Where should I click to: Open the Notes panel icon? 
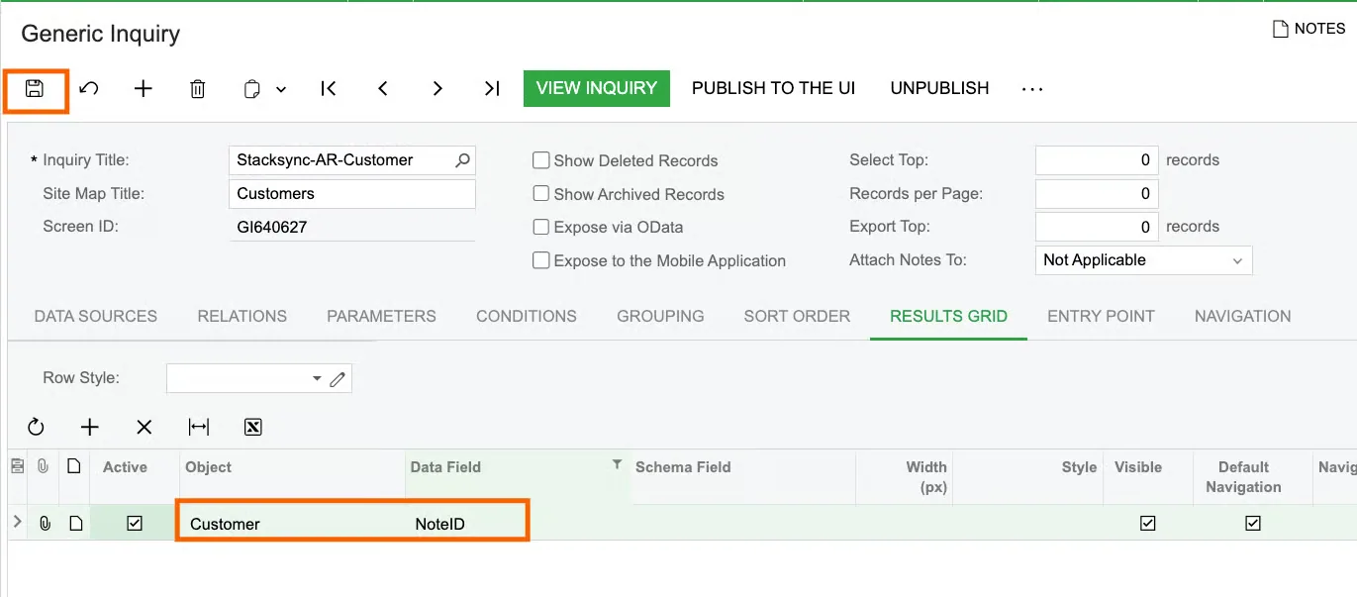tap(1280, 29)
